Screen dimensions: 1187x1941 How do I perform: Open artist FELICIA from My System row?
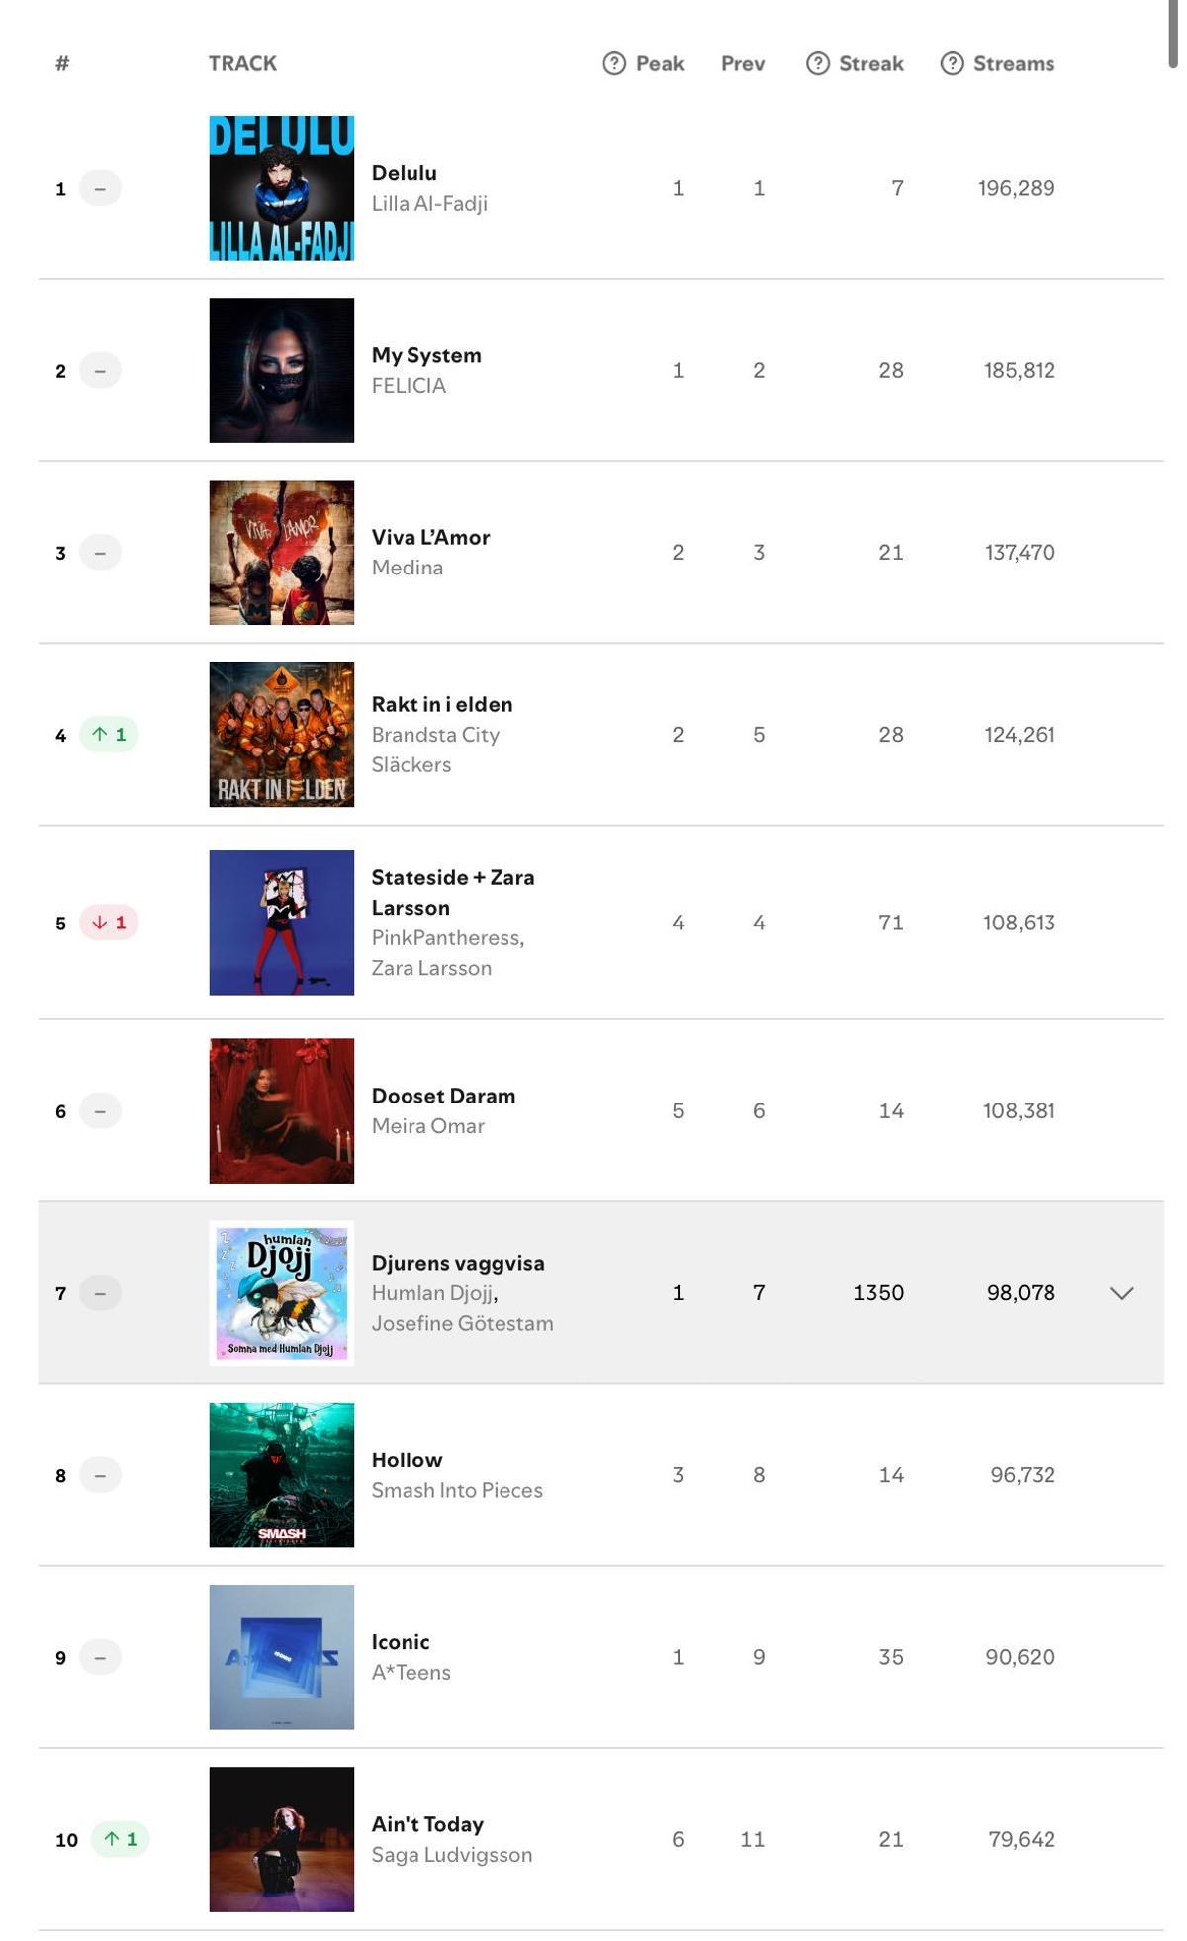[409, 386]
